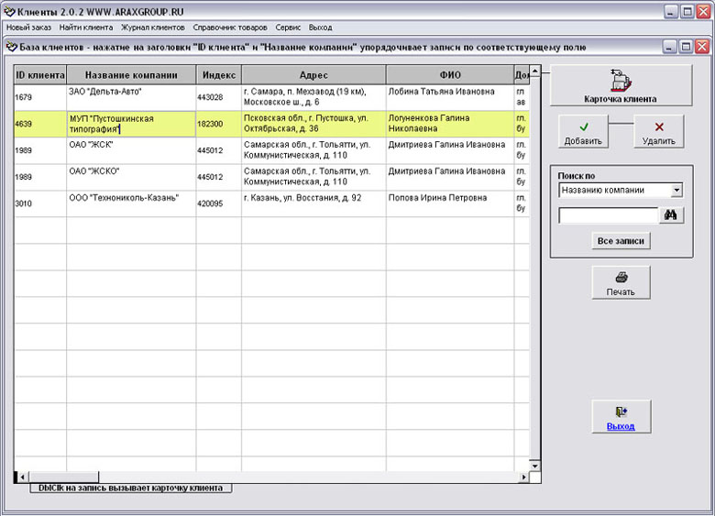Click the Индекс column header
This screenshot has width=715, height=516.
219,75
